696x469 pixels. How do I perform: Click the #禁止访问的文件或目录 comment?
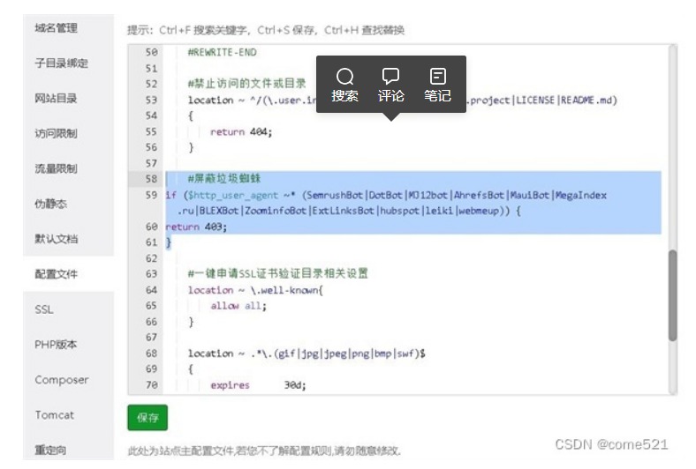[246, 84]
